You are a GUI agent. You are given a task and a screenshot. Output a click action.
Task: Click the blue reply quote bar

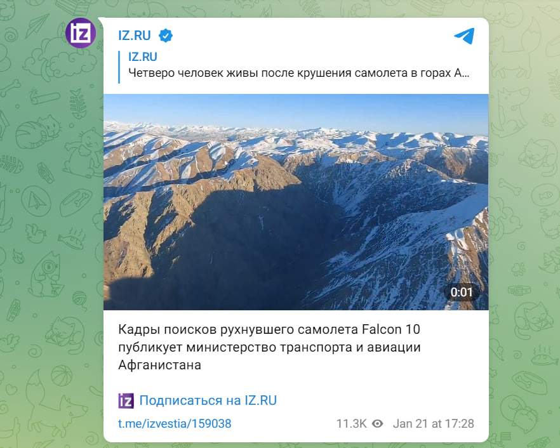point(119,67)
